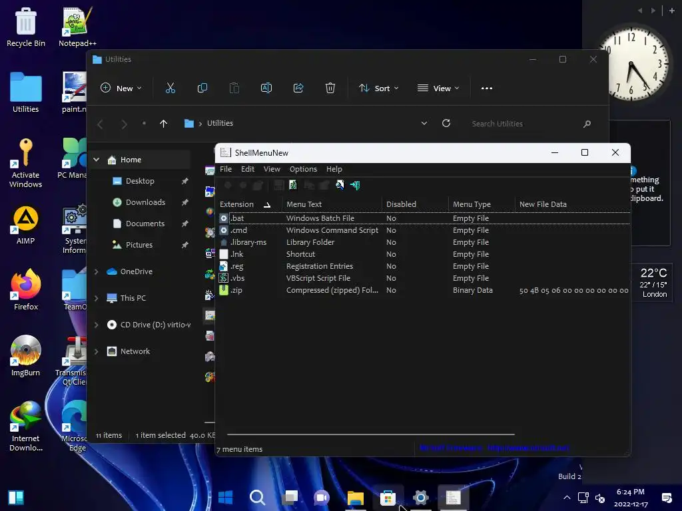Open the NirSoft Freeware link in status bar
Viewport: 682px width, 511px height.
(x=495, y=448)
